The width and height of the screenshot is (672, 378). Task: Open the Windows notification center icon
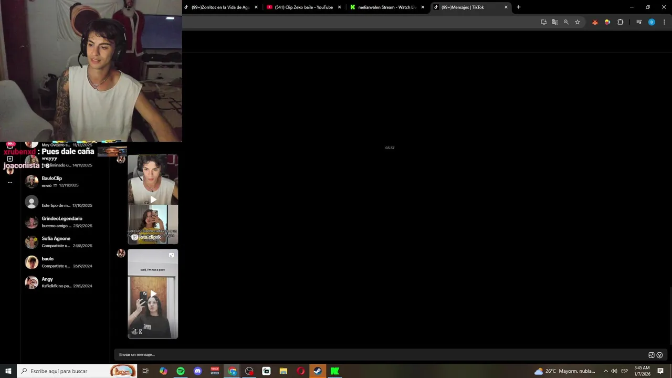[x=660, y=371]
